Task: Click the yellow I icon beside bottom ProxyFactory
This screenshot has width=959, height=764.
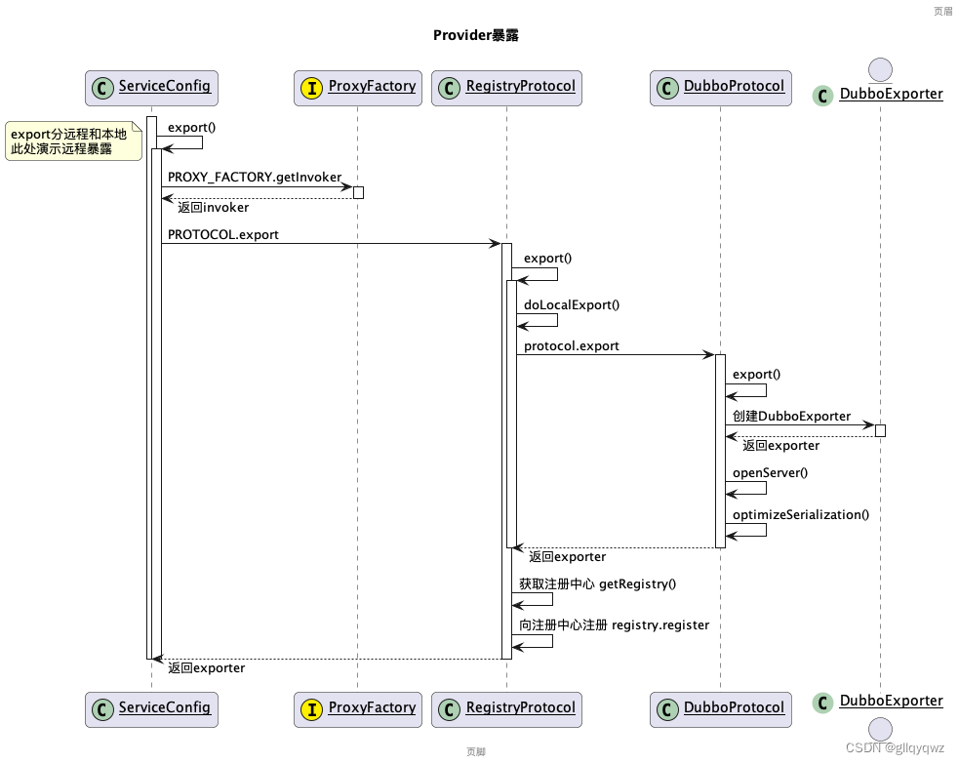Action: 311,709
